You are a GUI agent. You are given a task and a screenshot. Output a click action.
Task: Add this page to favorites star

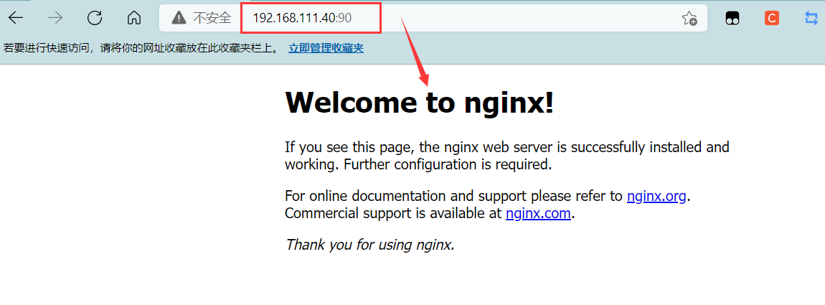[x=689, y=19]
